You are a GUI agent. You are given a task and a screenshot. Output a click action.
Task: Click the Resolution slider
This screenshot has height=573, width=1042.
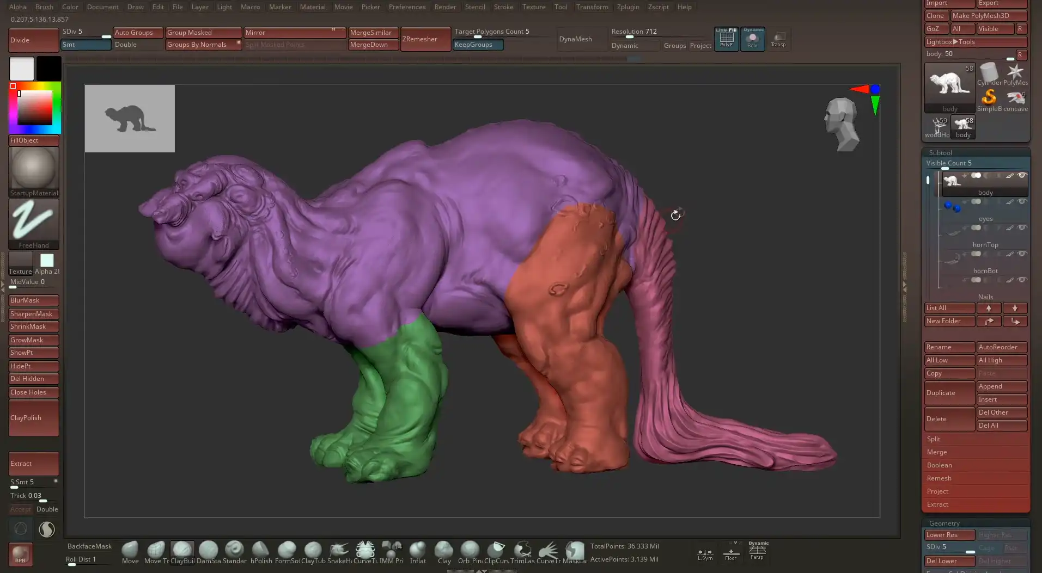[633, 32]
